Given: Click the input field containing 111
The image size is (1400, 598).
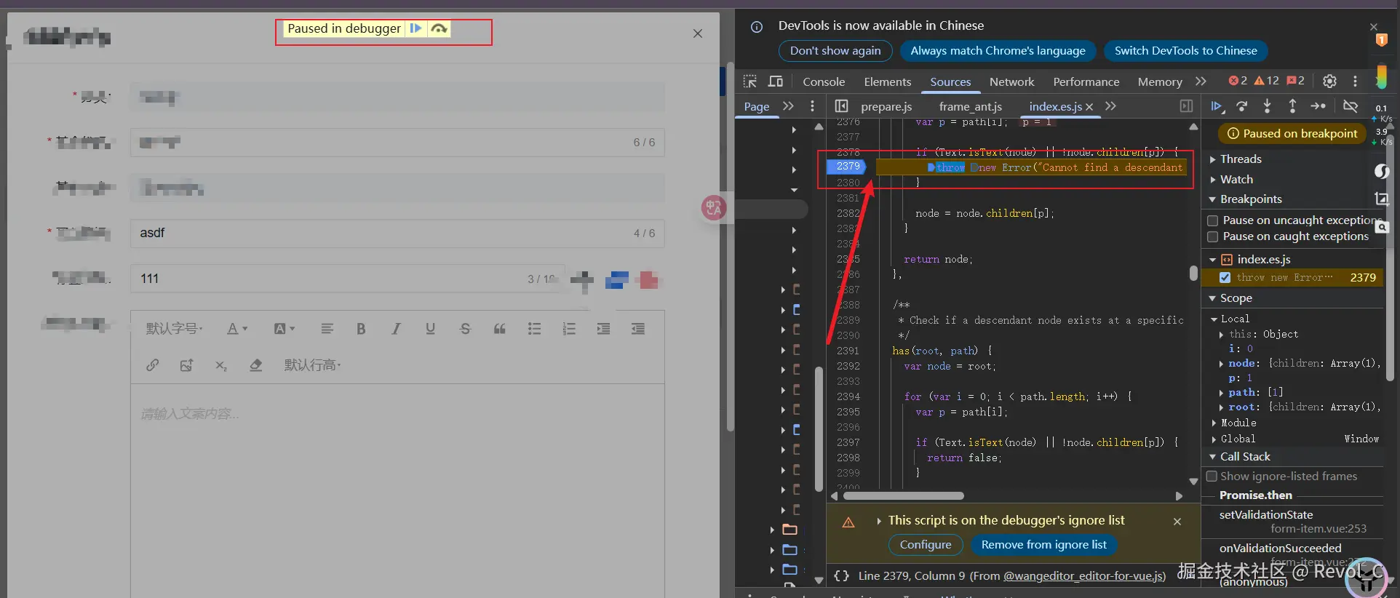Looking at the screenshot, I should click(347, 279).
